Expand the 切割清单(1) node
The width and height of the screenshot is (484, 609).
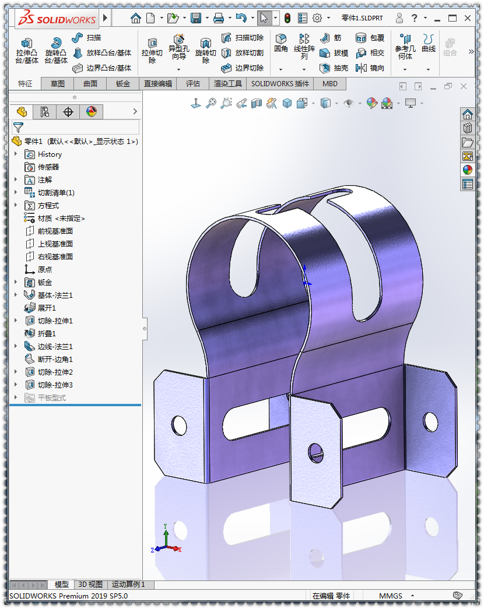[x=16, y=192]
